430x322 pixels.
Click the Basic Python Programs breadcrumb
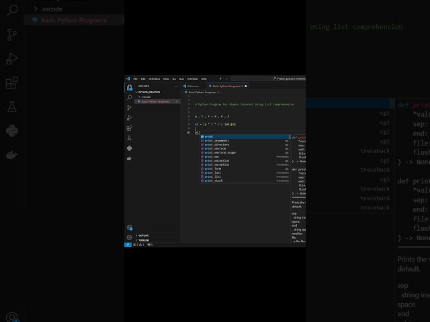(202, 93)
